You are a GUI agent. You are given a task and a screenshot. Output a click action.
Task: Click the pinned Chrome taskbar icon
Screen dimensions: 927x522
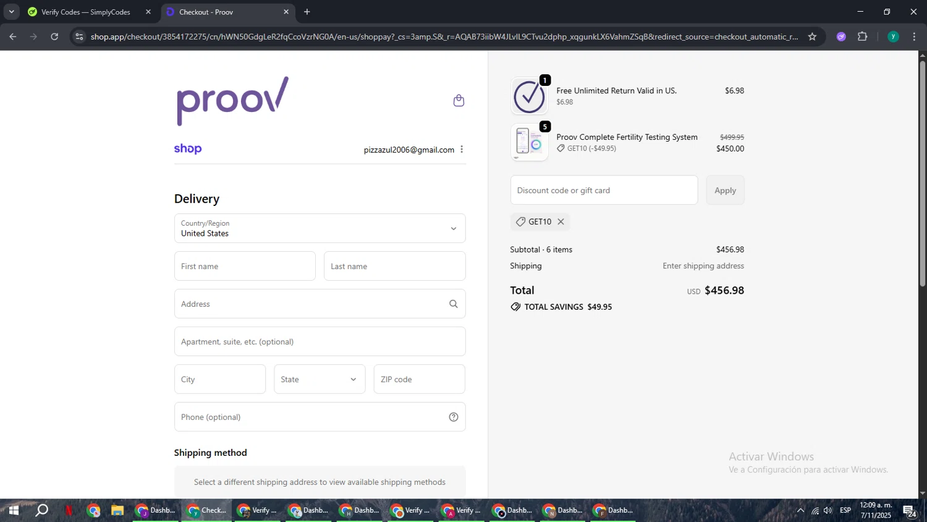[93, 510]
